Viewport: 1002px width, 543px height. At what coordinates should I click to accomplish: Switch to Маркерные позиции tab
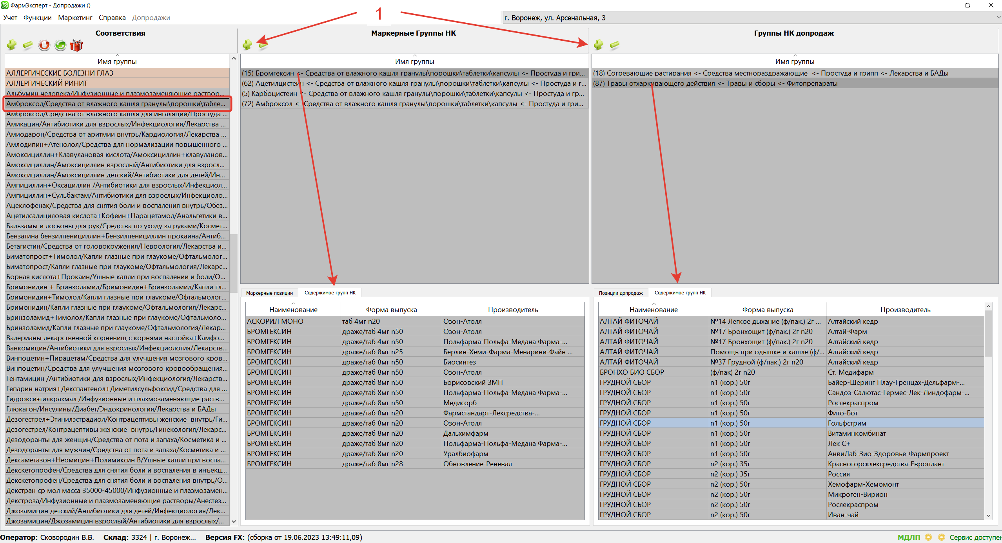269,293
